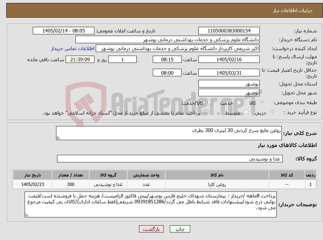Click the ردیف column header
Image resolution: width=323 pixels, height=240 pixels.
pos(311,175)
